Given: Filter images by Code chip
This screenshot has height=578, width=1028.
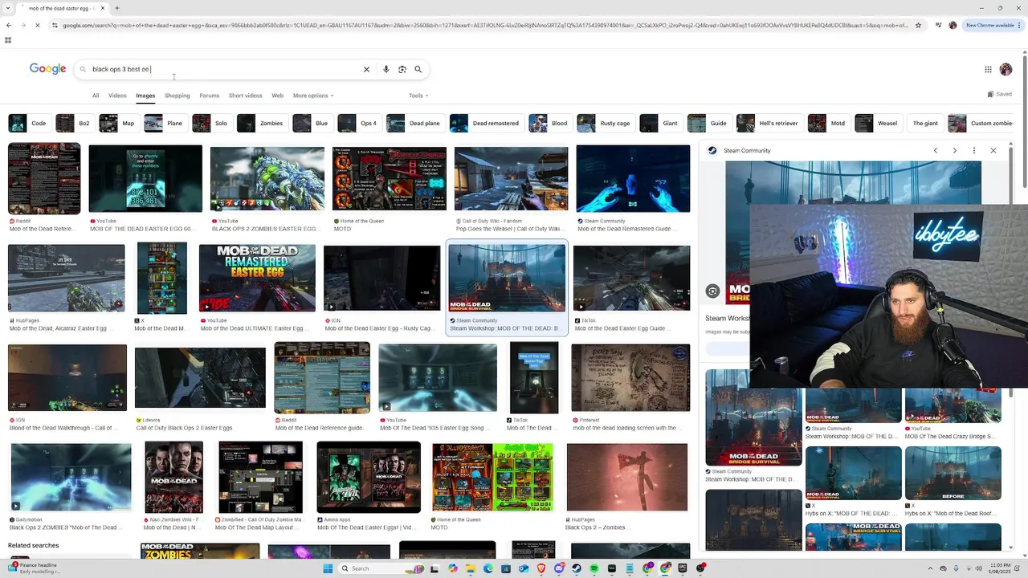Looking at the screenshot, I should coord(28,124).
